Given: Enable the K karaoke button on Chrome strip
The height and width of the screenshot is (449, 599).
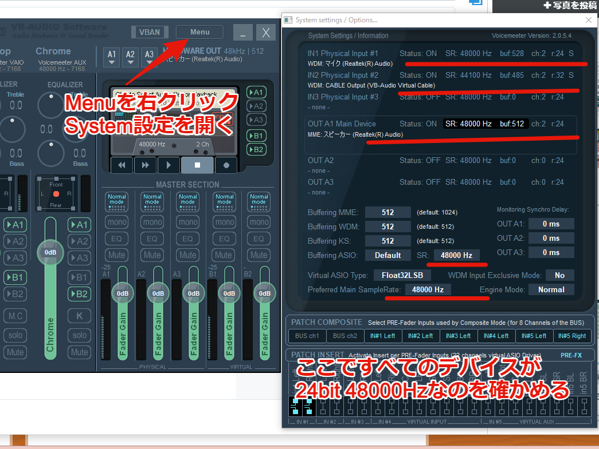Looking at the screenshot, I should (79, 316).
